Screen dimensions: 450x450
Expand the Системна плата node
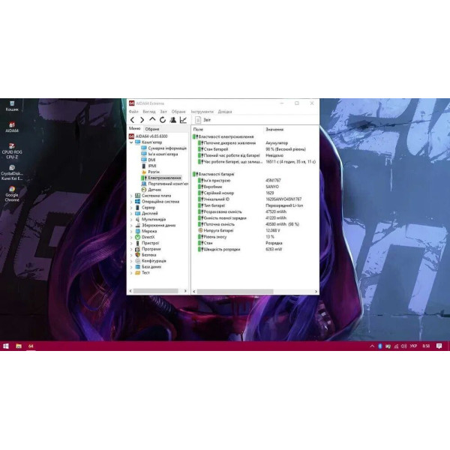click(131, 196)
